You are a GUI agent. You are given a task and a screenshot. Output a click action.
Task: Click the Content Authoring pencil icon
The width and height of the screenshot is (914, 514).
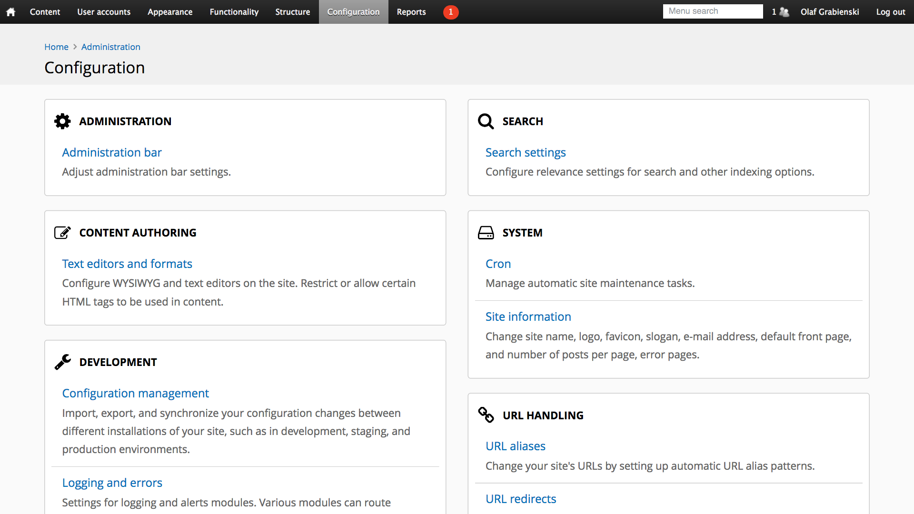[62, 233]
